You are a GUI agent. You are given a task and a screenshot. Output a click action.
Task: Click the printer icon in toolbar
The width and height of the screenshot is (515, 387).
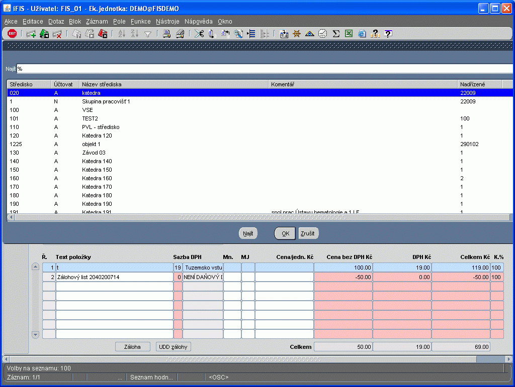click(x=166, y=34)
